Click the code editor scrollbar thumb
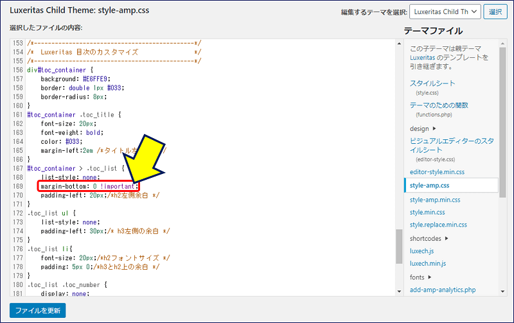This screenshot has width=514, height=323. point(399,247)
